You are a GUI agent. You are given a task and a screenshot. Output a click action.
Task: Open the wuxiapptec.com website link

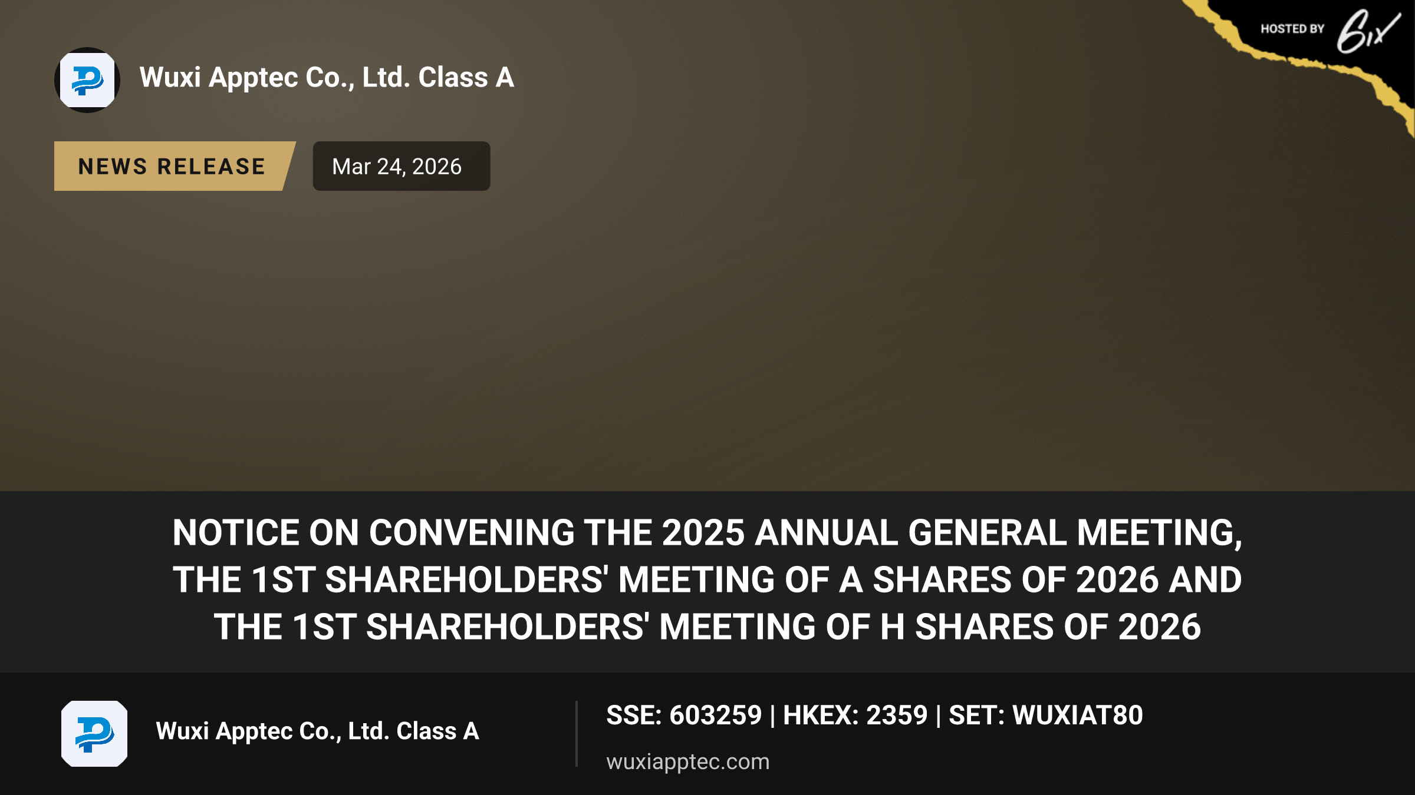(x=688, y=761)
